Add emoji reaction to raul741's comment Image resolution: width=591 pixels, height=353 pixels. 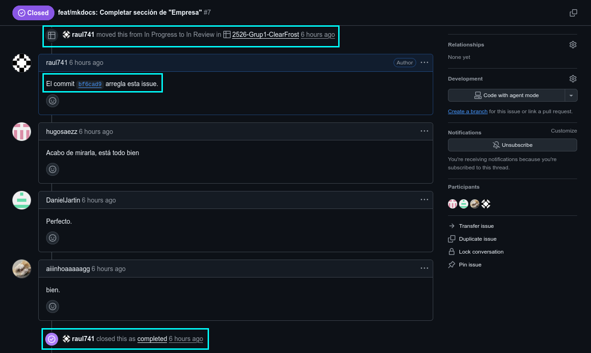53,101
